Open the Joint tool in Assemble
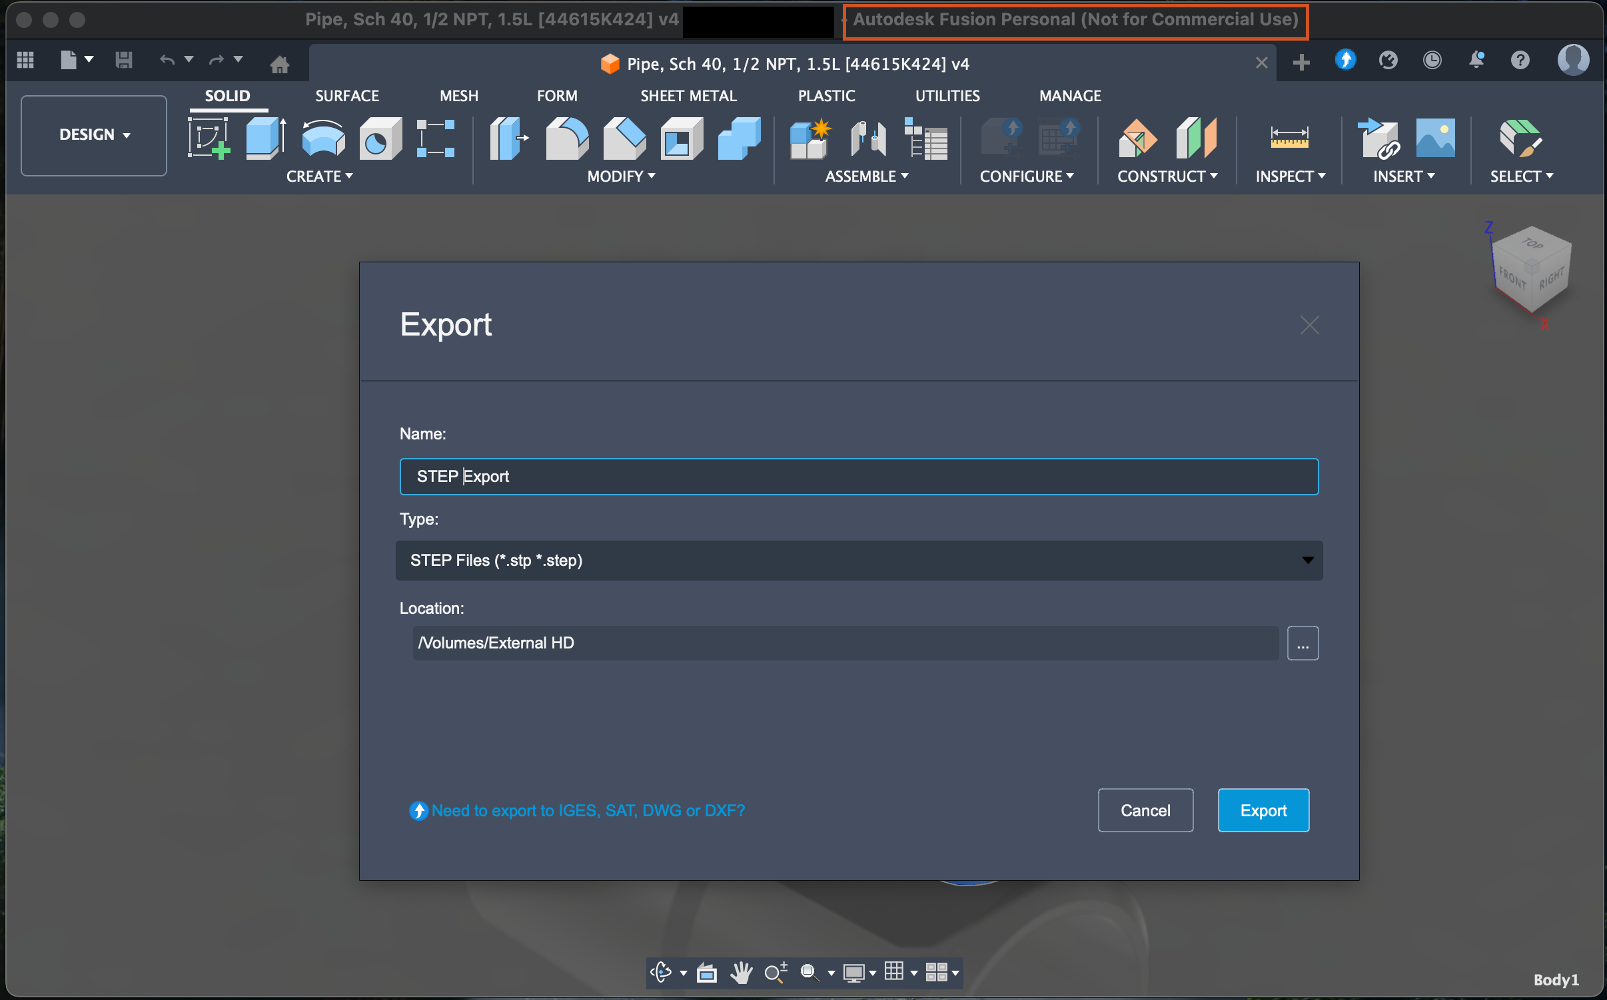The image size is (1607, 1000). [868, 138]
